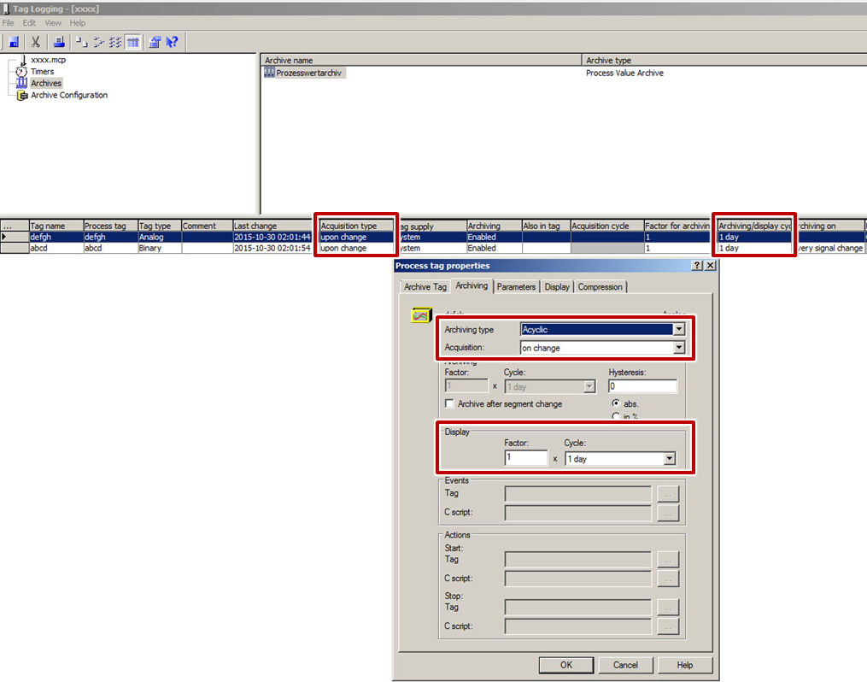Select the abs. hysteresis radio button
The width and height of the screenshot is (867, 682).
(615, 403)
